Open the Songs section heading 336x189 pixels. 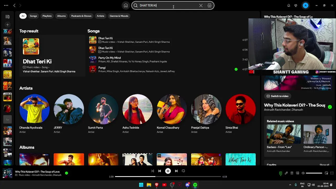(x=93, y=31)
